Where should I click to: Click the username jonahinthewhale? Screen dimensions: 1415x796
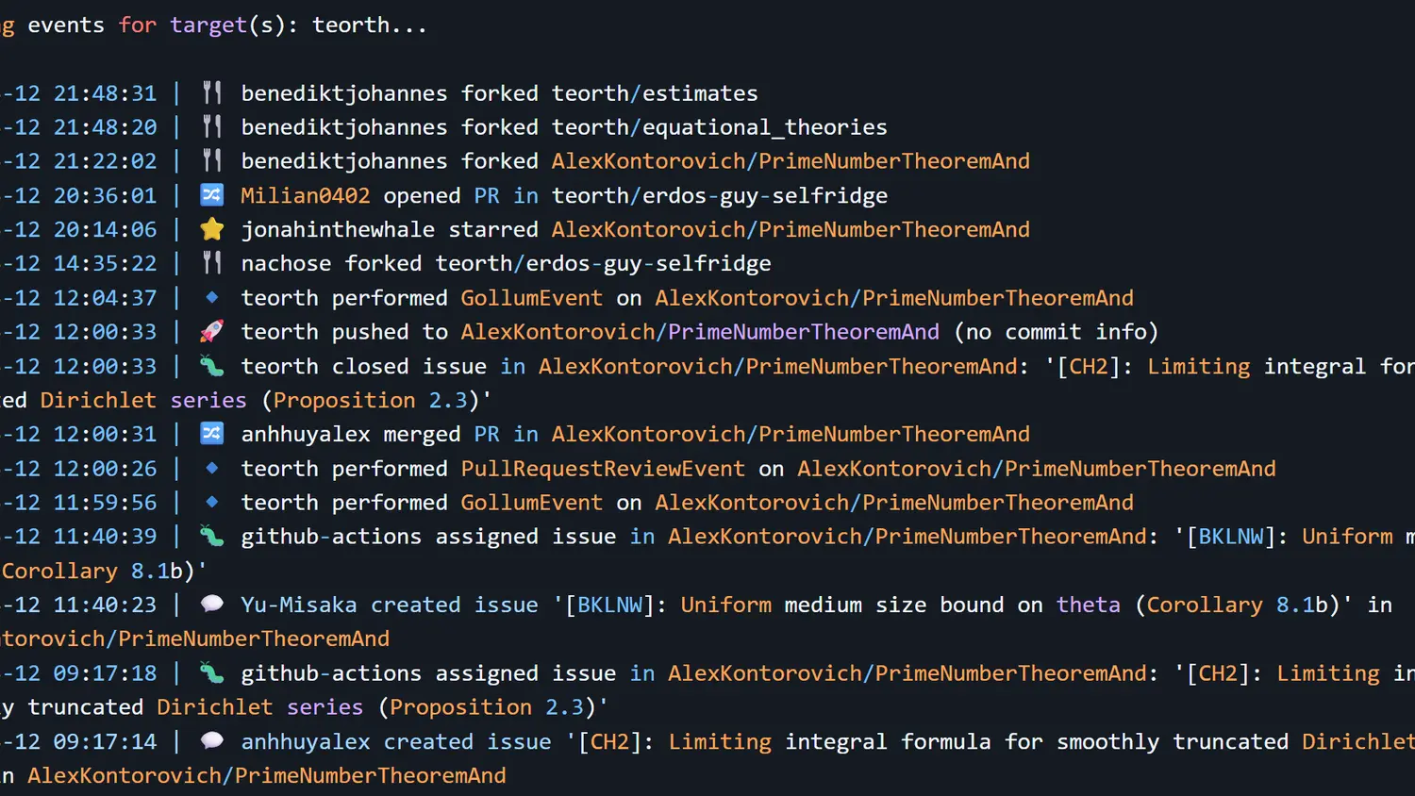[x=338, y=229]
